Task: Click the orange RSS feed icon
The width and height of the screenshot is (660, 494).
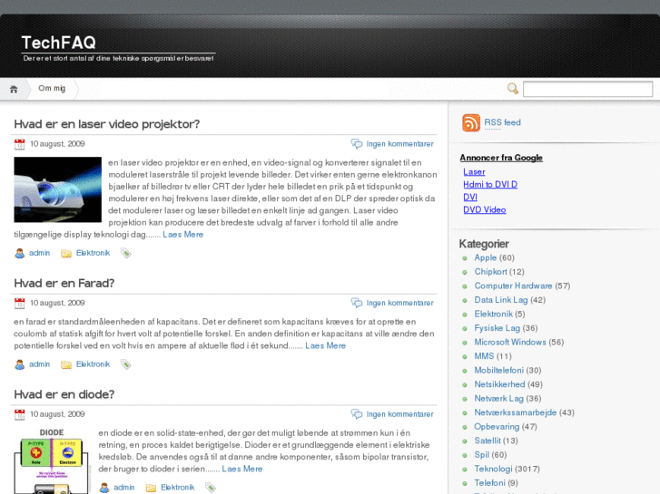Action: pos(471,122)
